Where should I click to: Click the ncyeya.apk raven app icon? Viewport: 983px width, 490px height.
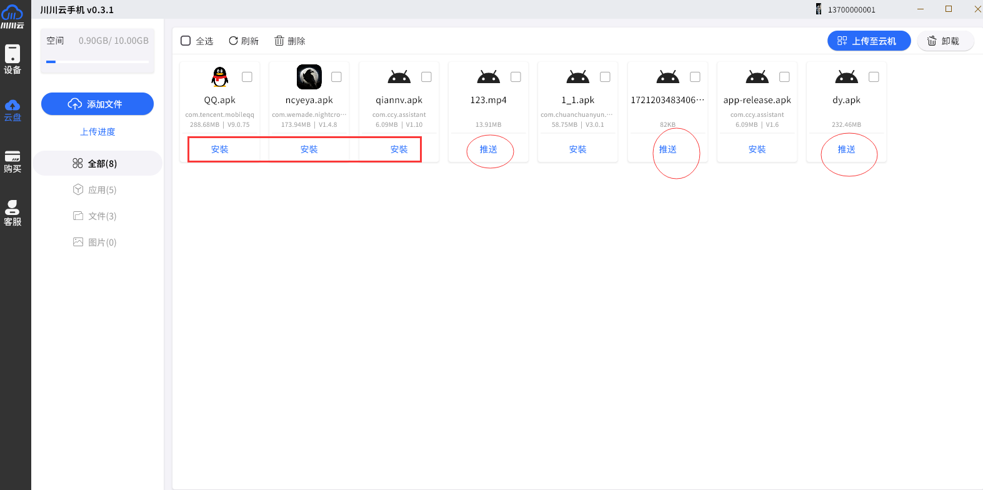click(309, 77)
